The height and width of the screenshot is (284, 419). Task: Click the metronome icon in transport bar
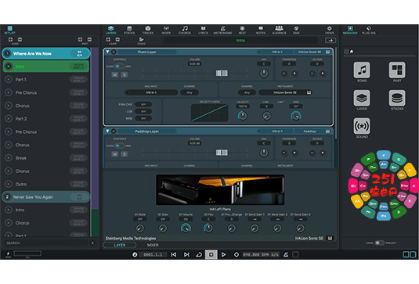coord(286,254)
